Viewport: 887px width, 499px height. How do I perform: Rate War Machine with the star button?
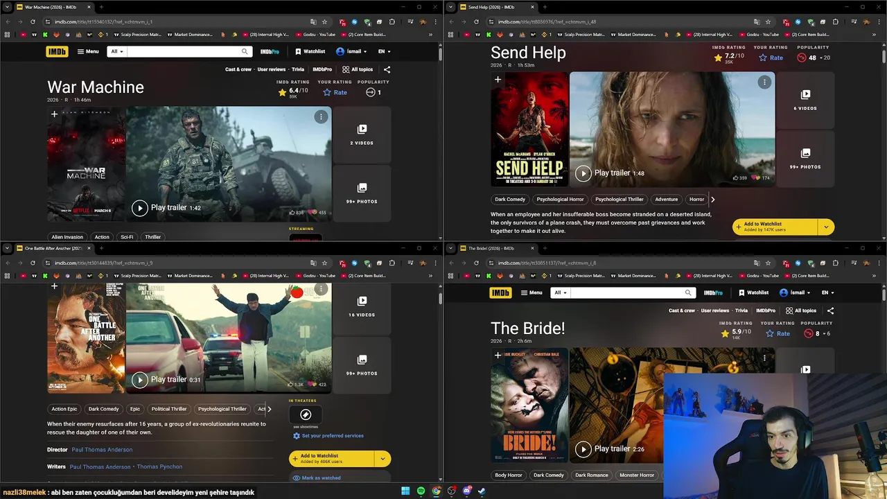point(335,92)
